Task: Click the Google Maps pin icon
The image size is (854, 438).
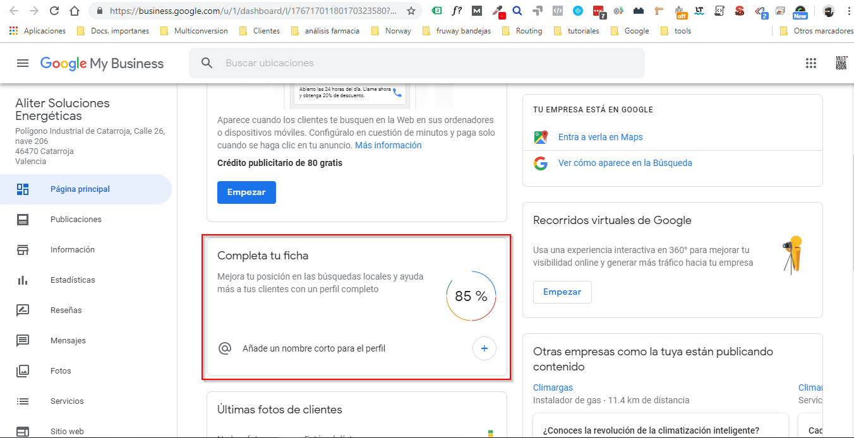Action: [x=540, y=137]
